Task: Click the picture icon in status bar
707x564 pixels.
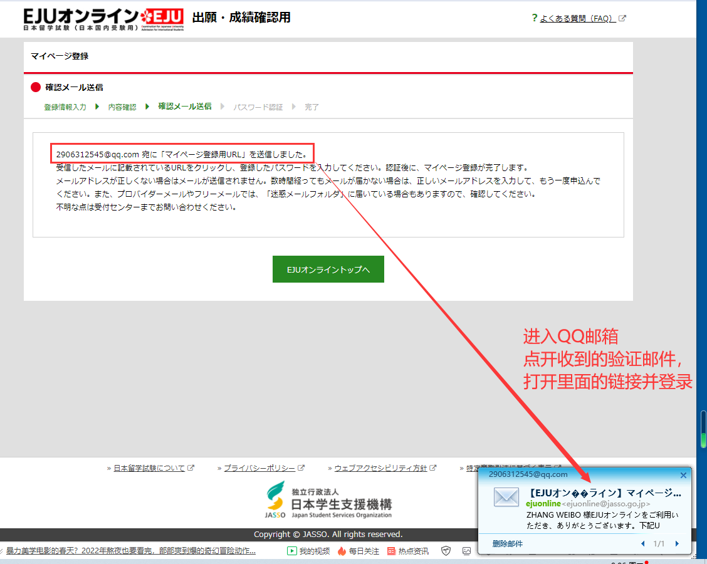Action: (x=467, y=550)
